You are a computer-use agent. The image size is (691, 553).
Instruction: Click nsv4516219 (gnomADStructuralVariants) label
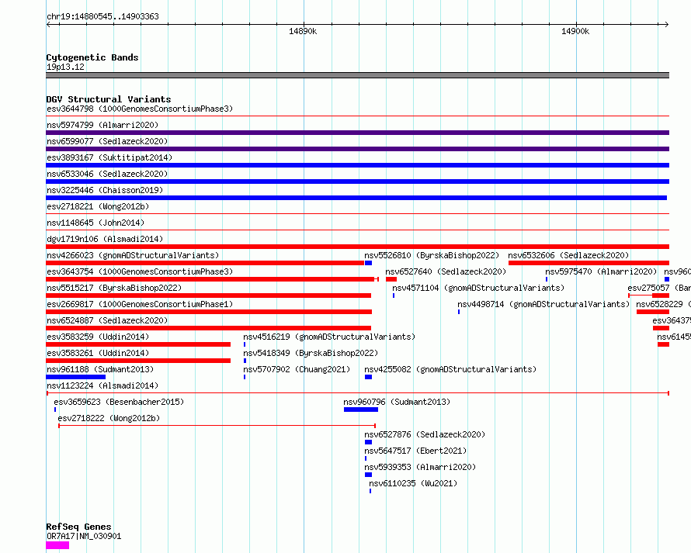pyautogui.click(x=329, y=337)
